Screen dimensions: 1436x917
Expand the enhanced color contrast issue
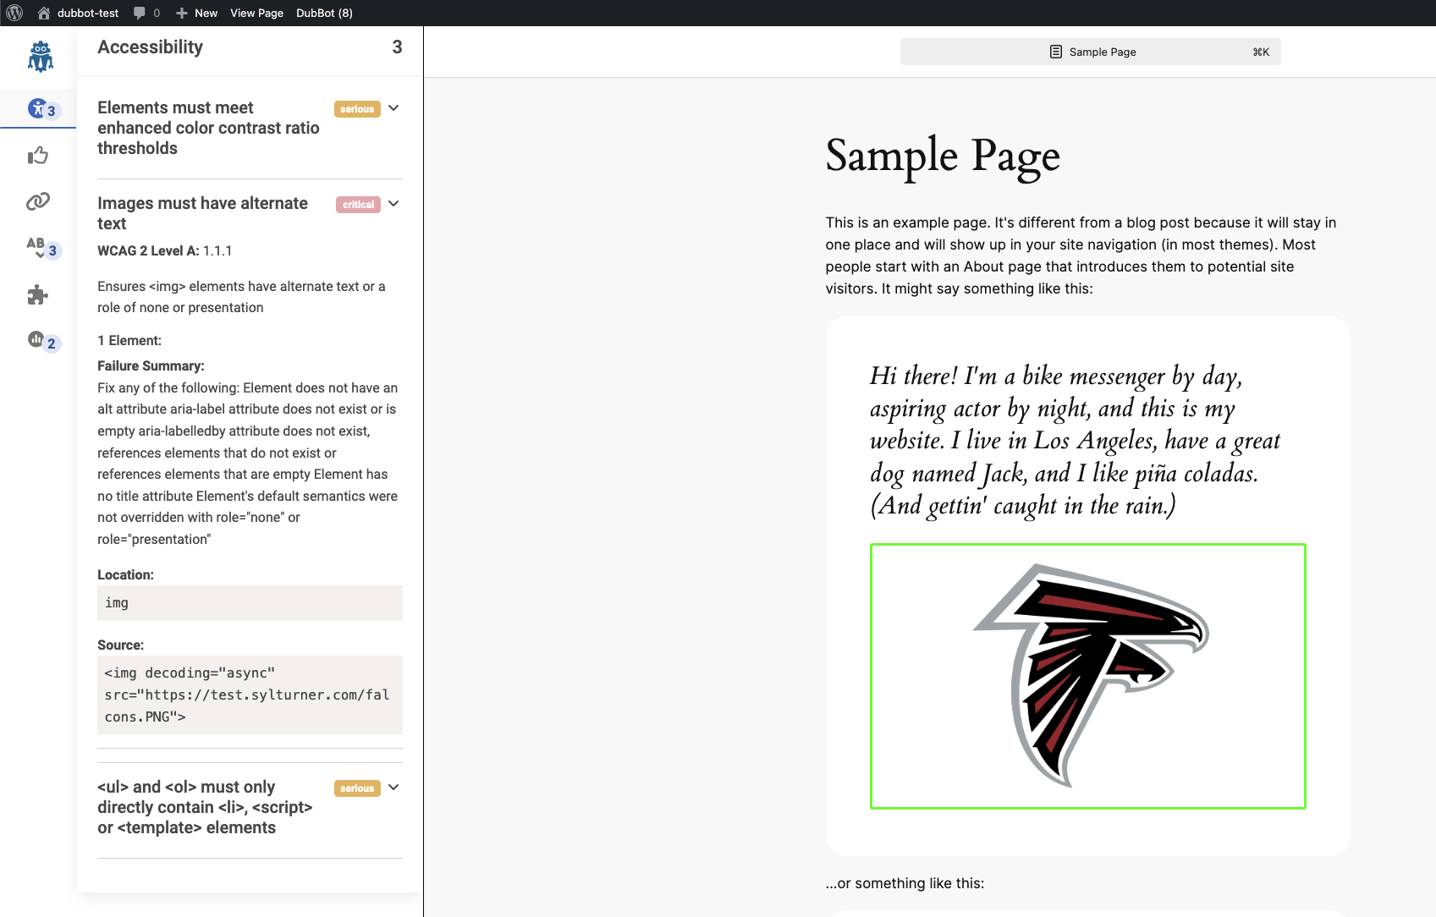(393, 108)
